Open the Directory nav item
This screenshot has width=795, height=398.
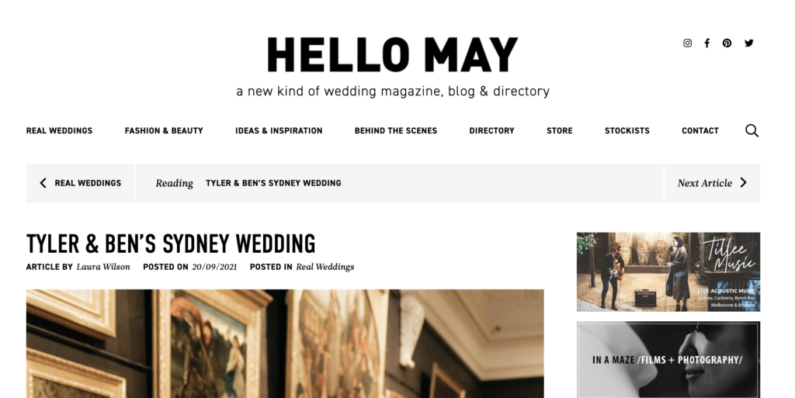coord(491,130)
